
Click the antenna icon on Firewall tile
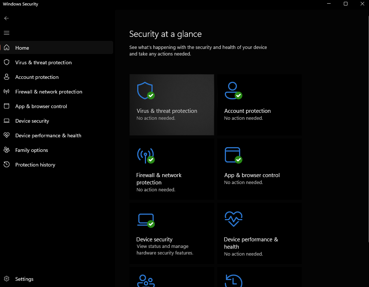coord(145,155)
